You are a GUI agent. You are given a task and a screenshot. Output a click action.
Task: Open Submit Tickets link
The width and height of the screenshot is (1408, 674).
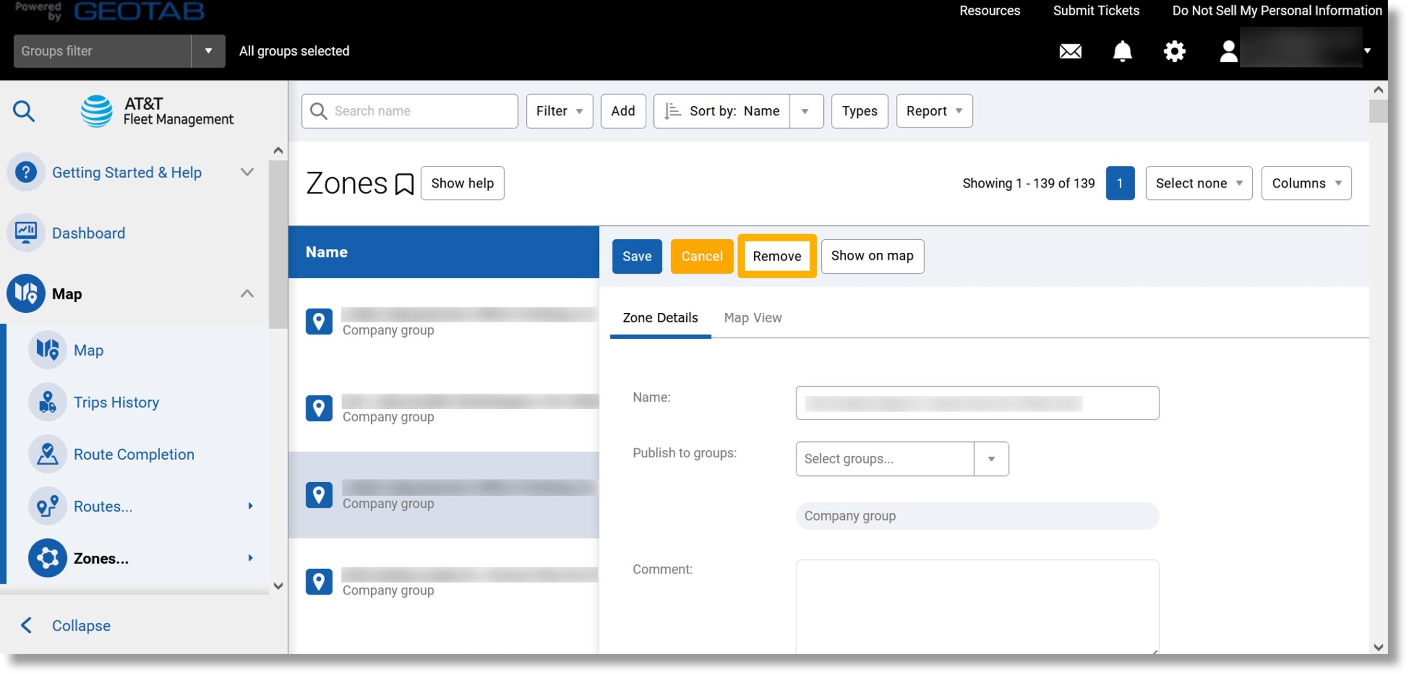1096,10
